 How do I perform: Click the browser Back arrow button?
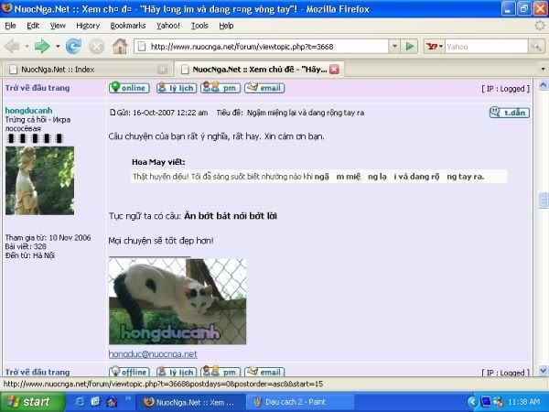click(13, 46)
